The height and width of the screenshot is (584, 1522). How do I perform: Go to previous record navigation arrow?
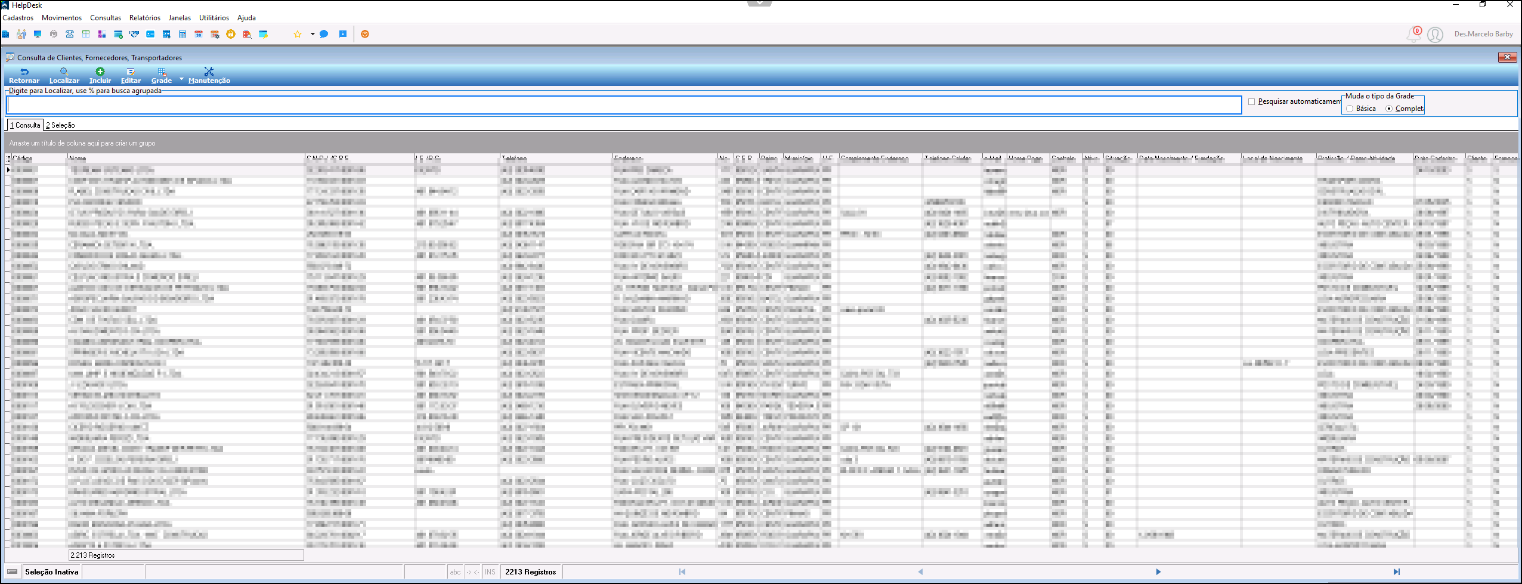pos(920,571)
